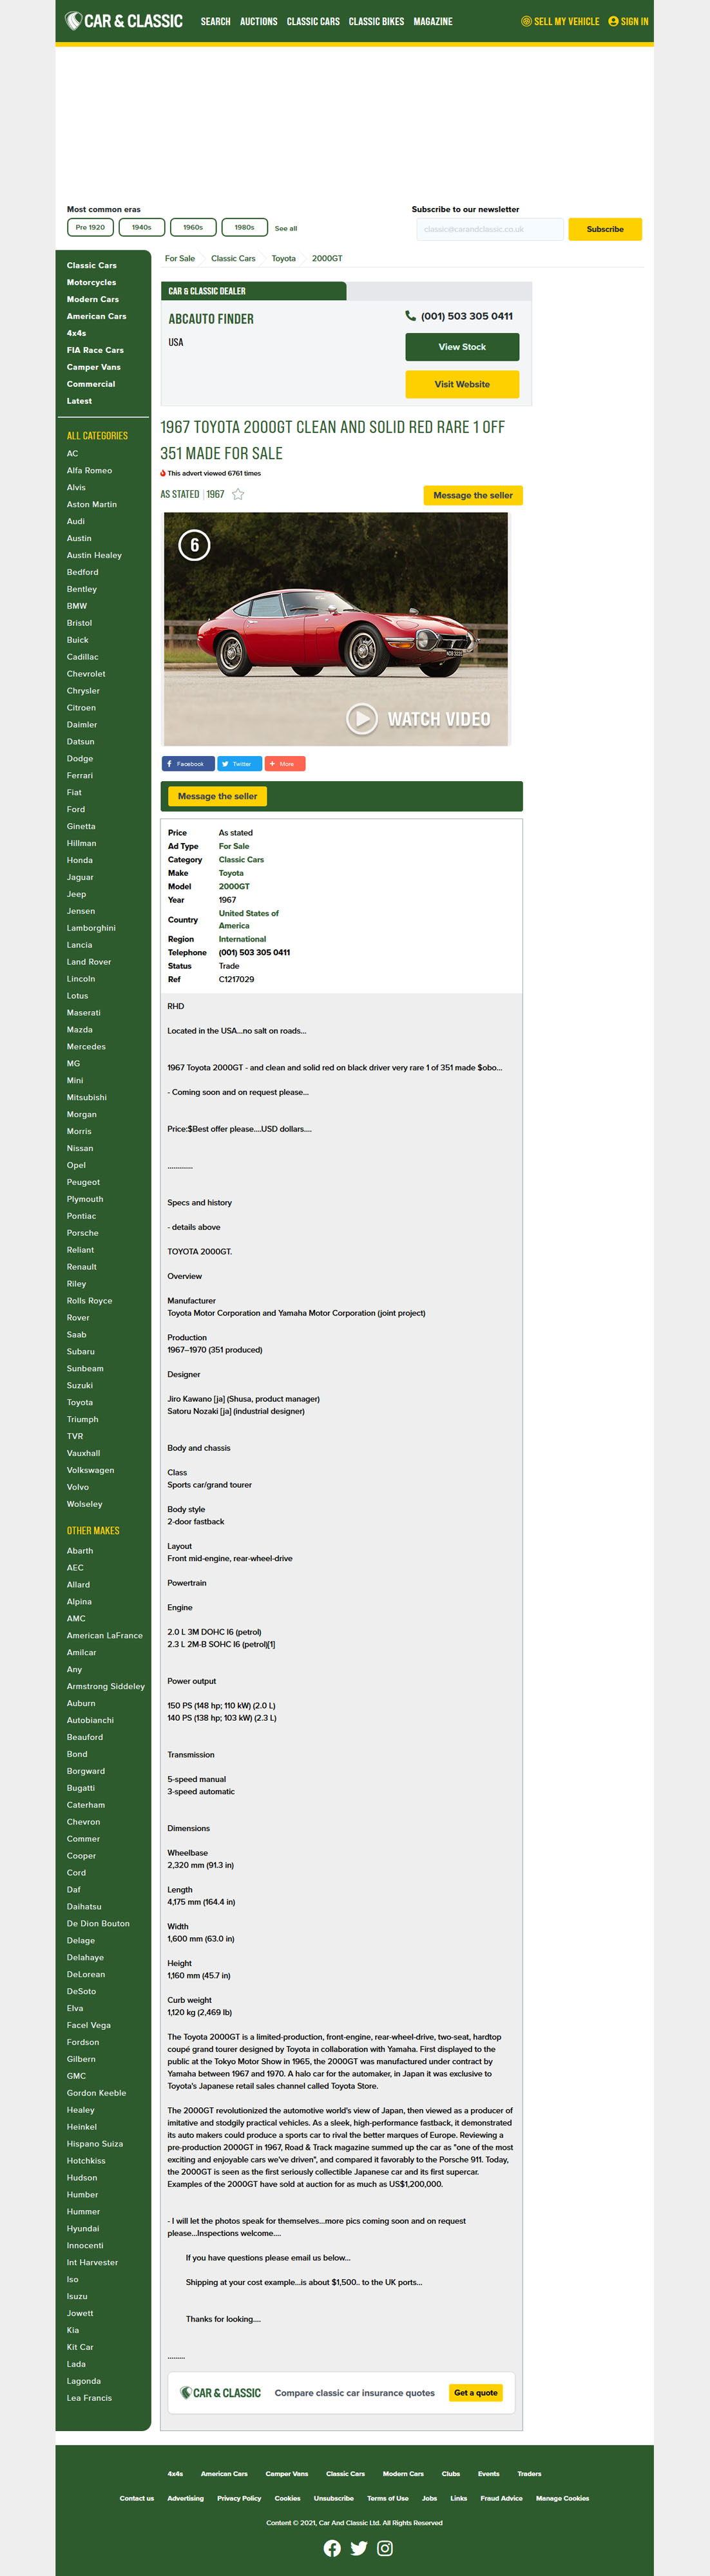Select Volkswagen in category list
Image resolution: width=710 pixels, height=2576 pixels.
(x=90, y=1470)
